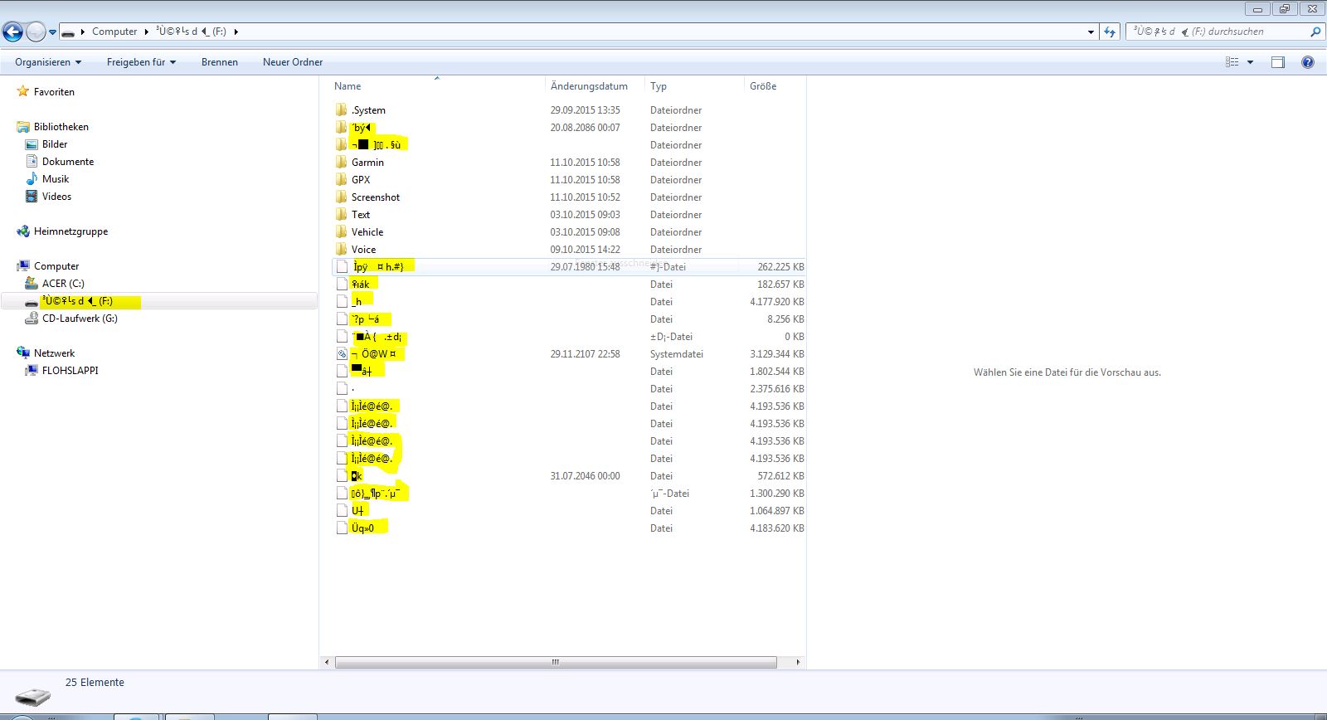Click the help question mark icon
Screen dimensions: 1327x720
1308,62
